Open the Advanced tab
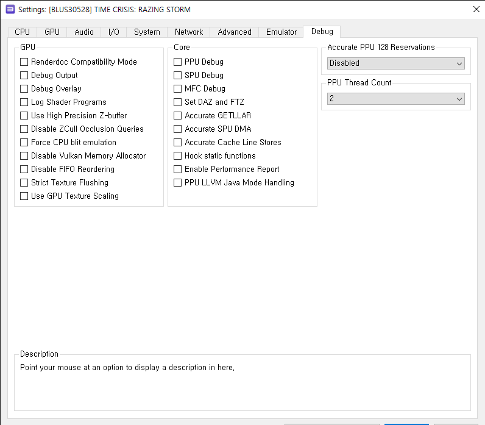This screenshot has height=425, width=485. [235, 32]
